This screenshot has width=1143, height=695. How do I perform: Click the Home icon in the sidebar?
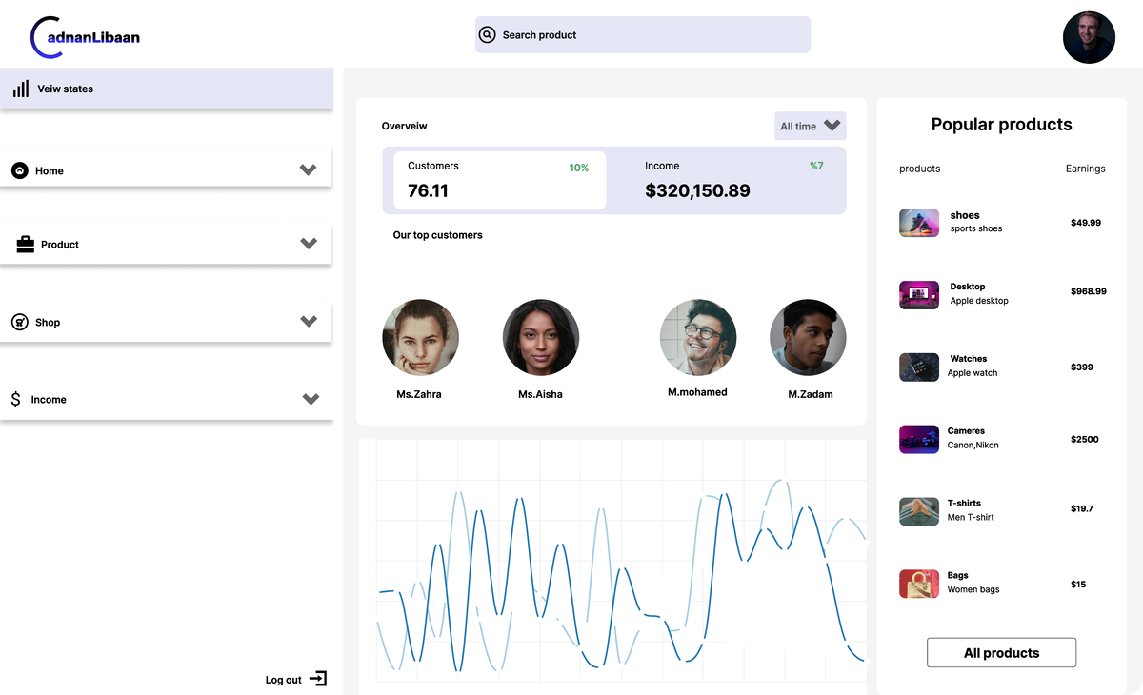pos(21,170)
